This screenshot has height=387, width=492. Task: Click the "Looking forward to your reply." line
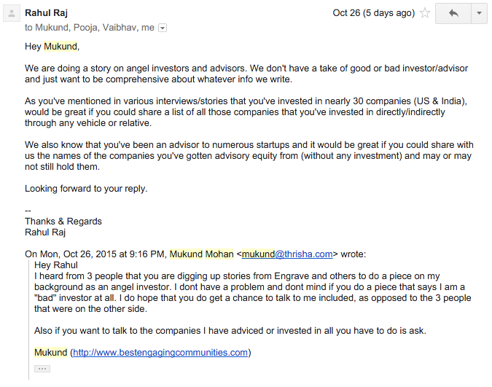pos(86,188)
